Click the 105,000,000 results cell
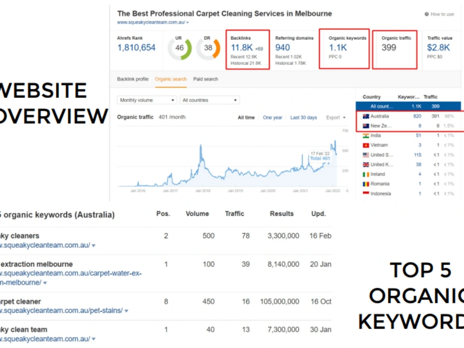464x348 pixels. click(x=280, y=302)
